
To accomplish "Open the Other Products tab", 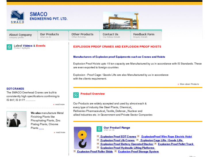I will (x=84, y=36).
